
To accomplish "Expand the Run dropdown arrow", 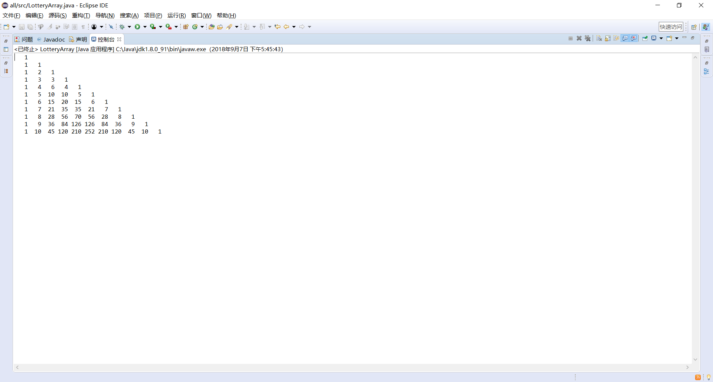I will pyautogui.click(x=145, y=27).
